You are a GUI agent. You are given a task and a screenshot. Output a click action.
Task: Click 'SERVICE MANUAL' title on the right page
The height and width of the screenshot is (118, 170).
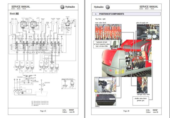(149, 7)
